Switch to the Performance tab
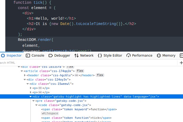This screenshot has height=122, width=183. (x=139, y=56)
